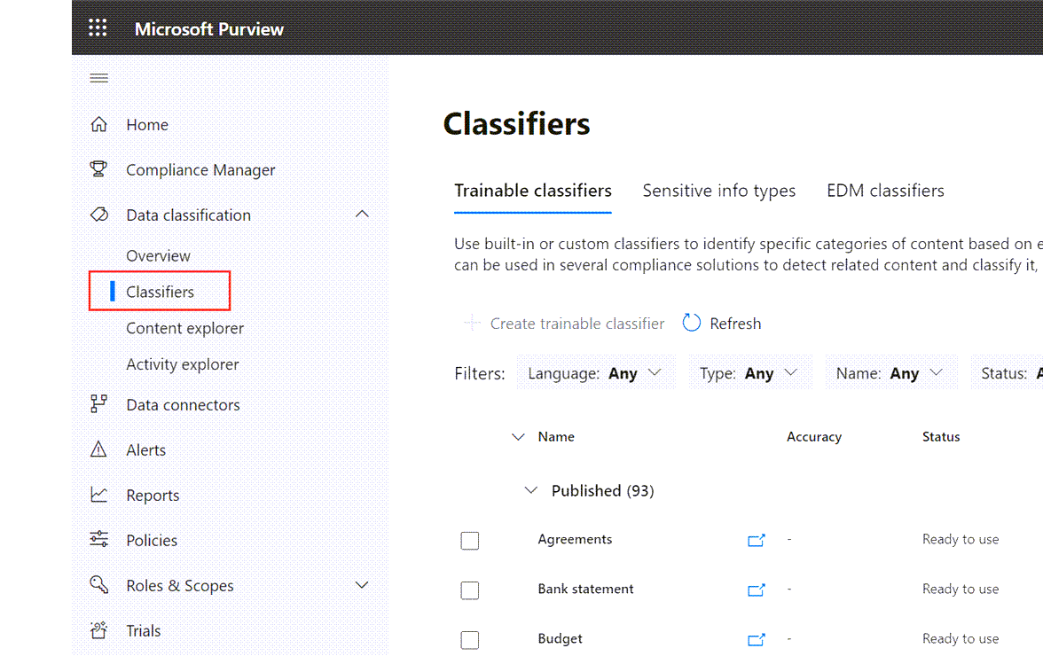Collapse navigation with the hamburger icon
The height and width of the screenshot is (656, 1043).
(x=99, y=78)
